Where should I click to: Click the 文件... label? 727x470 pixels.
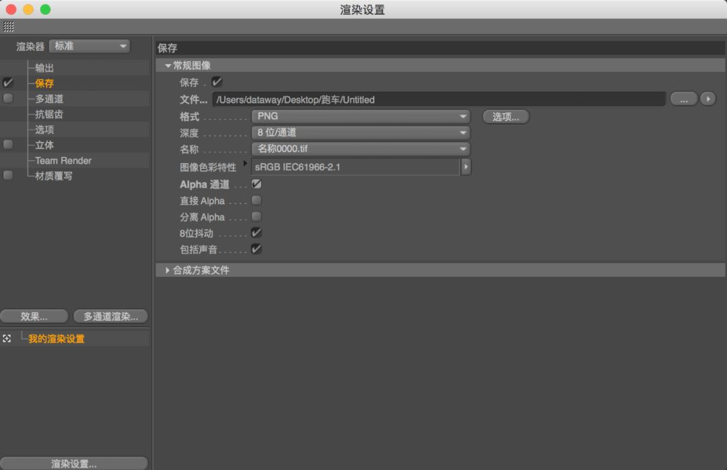click(193, 99)
